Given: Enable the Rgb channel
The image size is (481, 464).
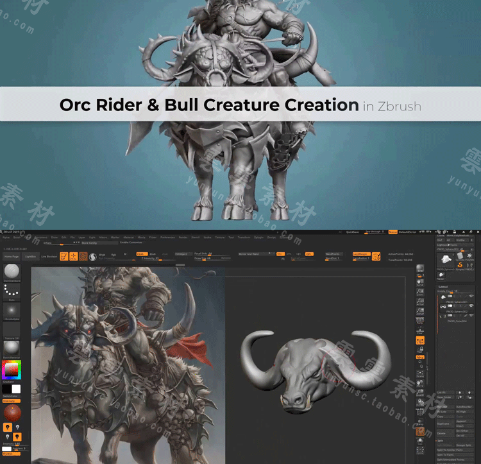Looking at the screenshot, I should click(114, 255).
